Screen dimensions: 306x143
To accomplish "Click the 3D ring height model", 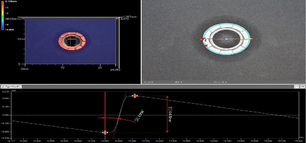I will coord(72,41).
